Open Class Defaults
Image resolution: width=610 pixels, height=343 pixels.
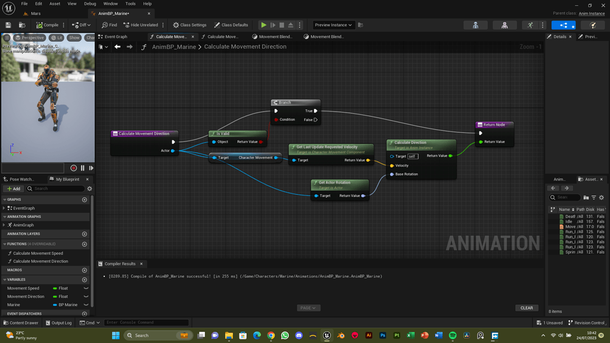click(x=231, y=25)
